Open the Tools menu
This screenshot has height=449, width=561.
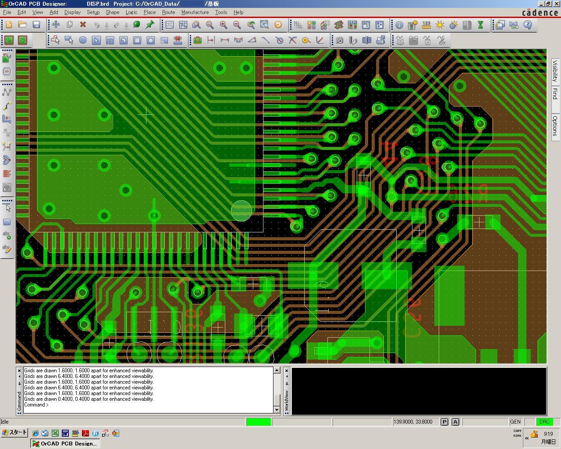(221, 12)
